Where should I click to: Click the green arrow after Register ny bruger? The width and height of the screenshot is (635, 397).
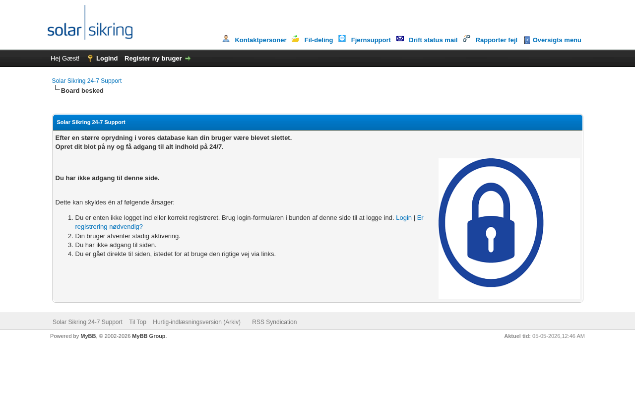pyautogui.click(x=188, y=59)
